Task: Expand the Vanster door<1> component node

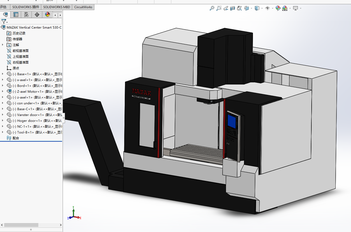Action: 3,115
